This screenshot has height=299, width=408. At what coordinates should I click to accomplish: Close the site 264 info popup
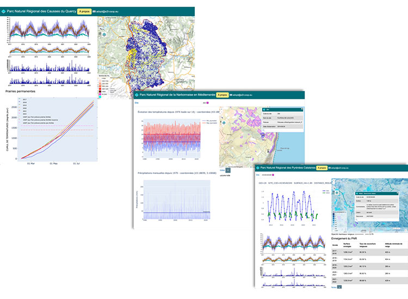(x=301, y=109)
